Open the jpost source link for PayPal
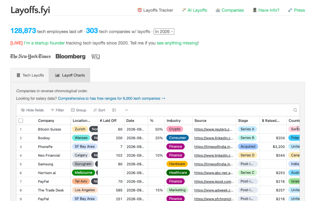This screenshot has height=201, width=317. coord(214,181)
